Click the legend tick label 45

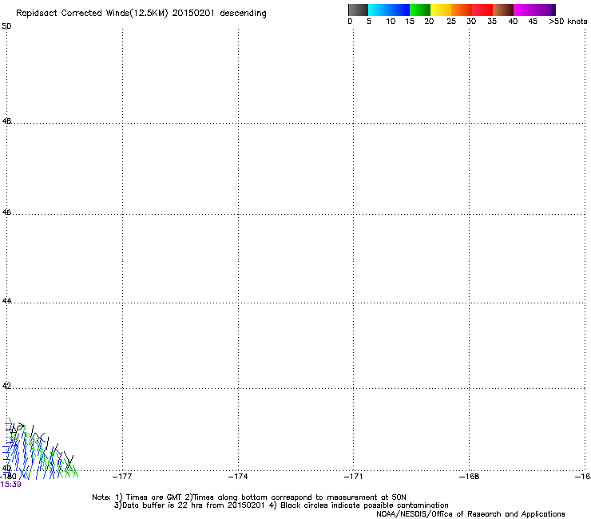pos(533,22)
